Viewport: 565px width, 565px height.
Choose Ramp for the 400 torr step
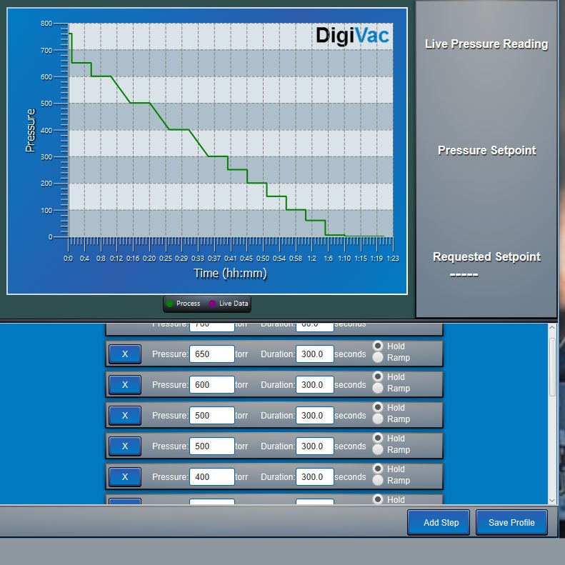click(378, 481)
